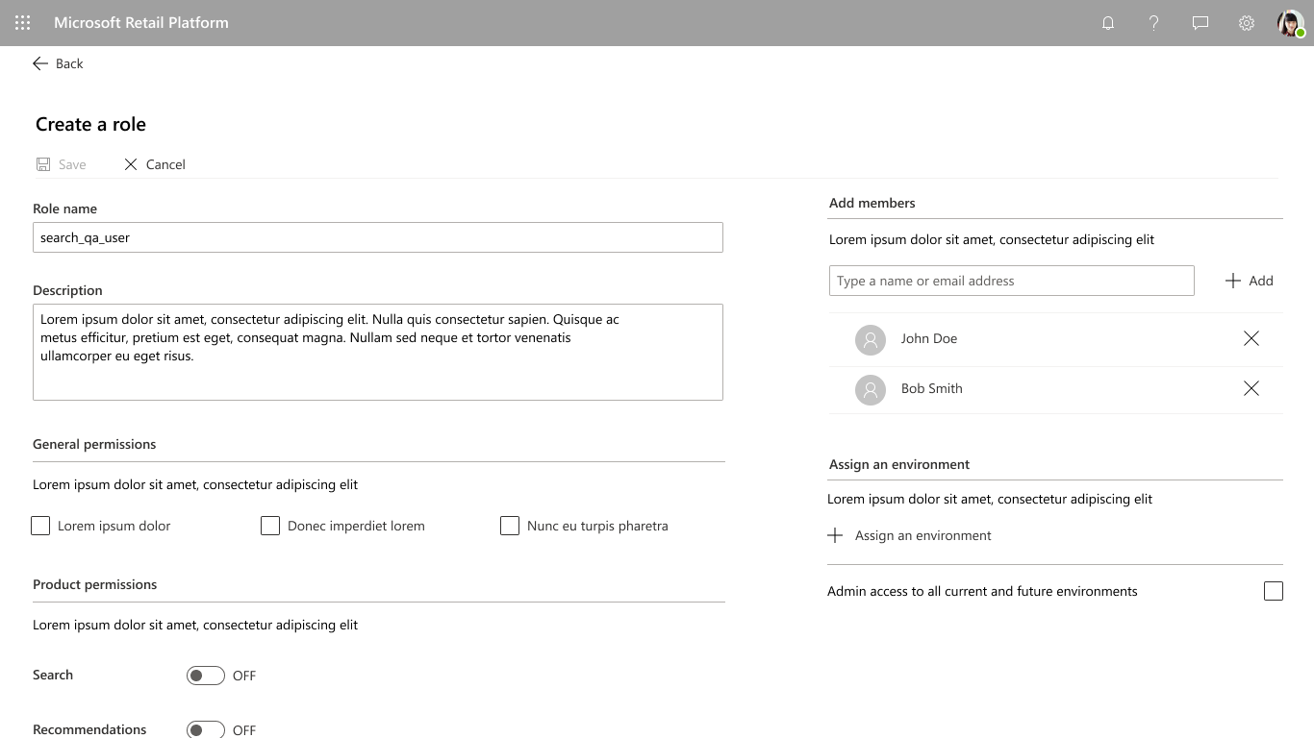Image resolution: width=1314 pixels, height=738 pixels.
Task: Click the Recommendations permission label
Action: coord(89,729)
